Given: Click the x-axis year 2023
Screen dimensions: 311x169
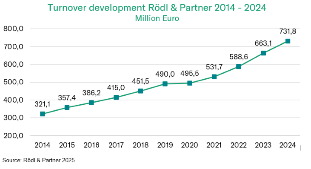Looking at the screenshot, I should [x=263, y=145].
